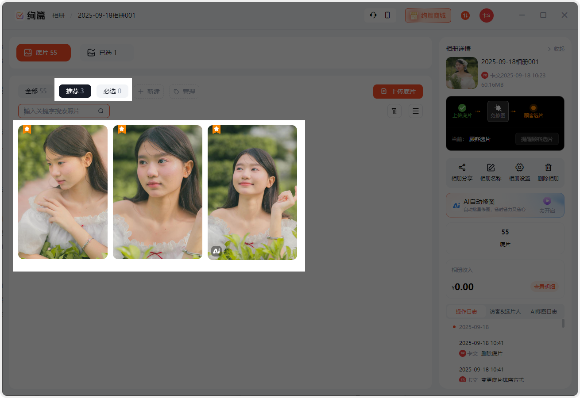This screenshot has width=580, height=398.
Task: Collapse the album details panel
Action: click(556, 49)
